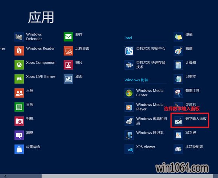Launch 远程桌面 remote desktop icon
The image size is (218, 178).
[x=68, y=51]
